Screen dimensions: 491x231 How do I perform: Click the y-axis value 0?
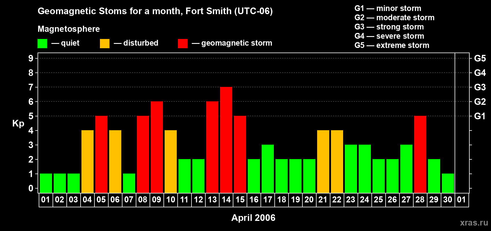click(x=31, y=188)
